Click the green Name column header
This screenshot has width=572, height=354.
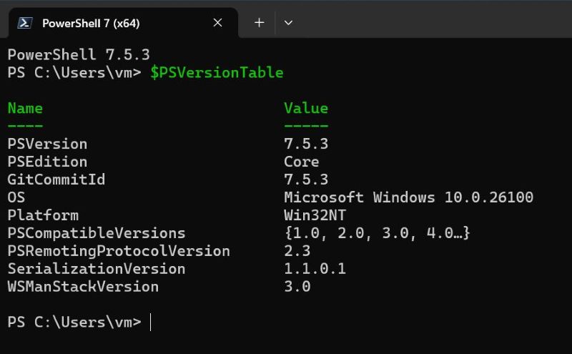pos(25,108)
